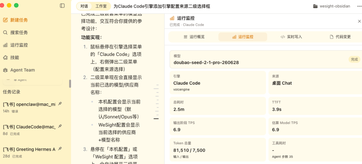
Task: Click the 完成 status badge
Action: 354,59
